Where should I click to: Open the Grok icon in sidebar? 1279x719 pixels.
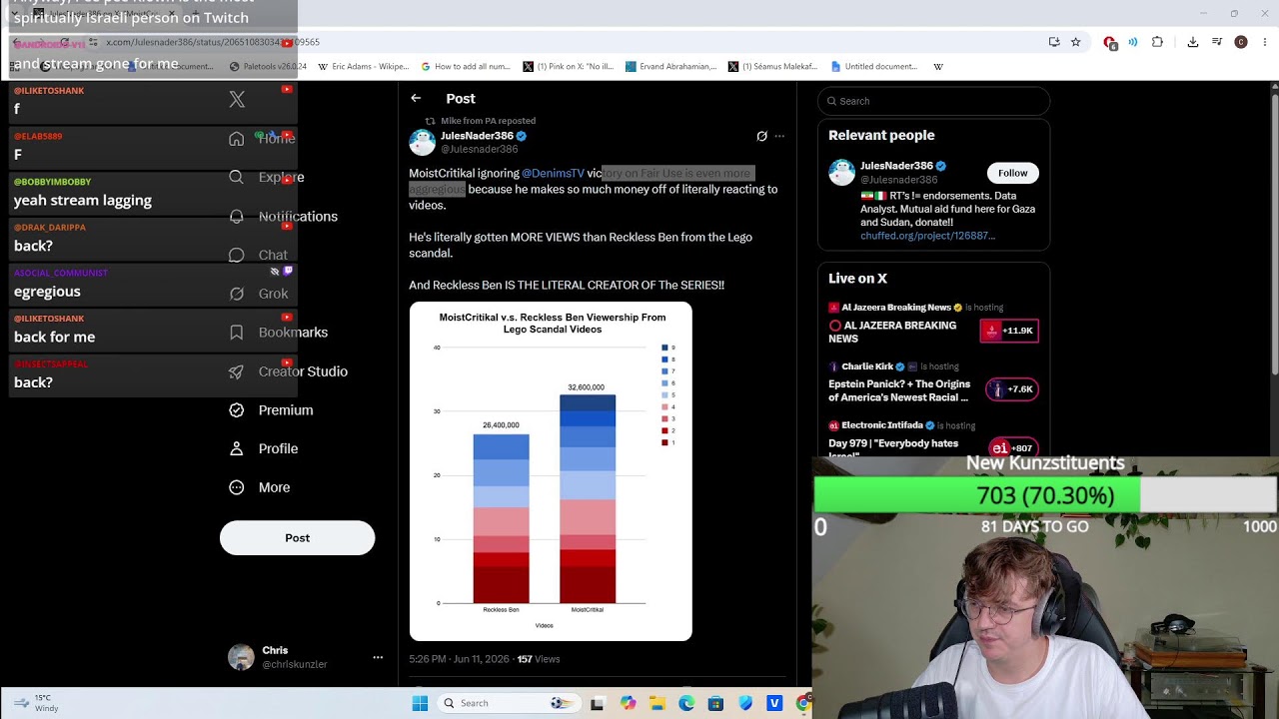236,294
